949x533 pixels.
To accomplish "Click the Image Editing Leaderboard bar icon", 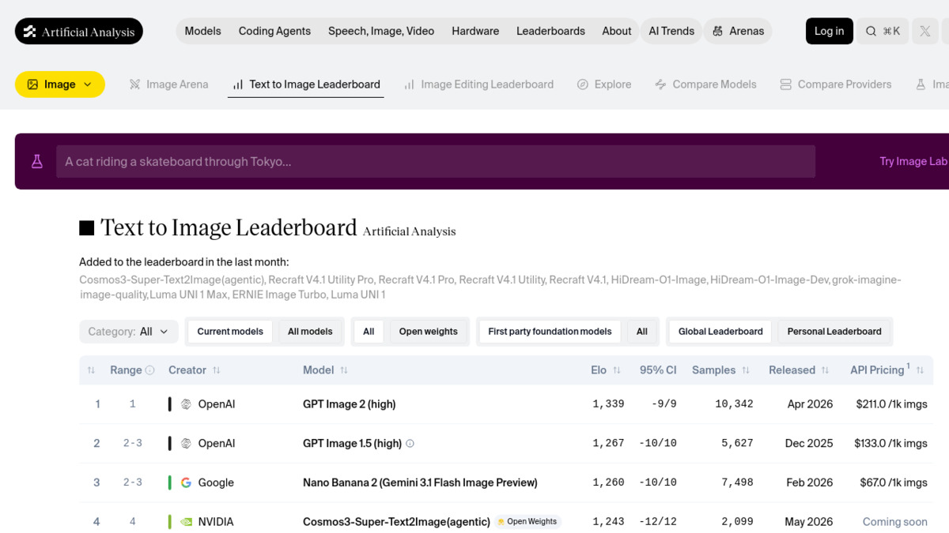I will [410, 84].
